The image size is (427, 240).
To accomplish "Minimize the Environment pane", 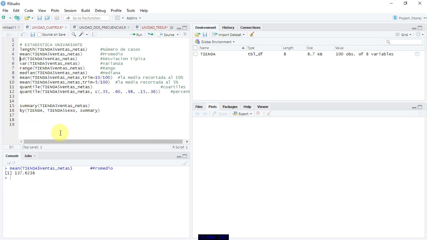I will coord(414,28).
